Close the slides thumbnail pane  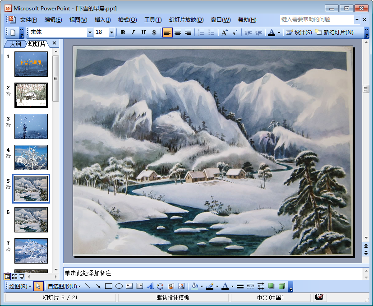click(x=54, y=43)
